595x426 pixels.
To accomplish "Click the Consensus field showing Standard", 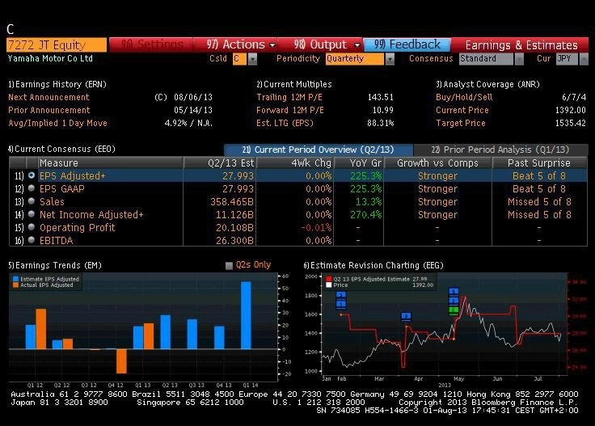I will pos(486,59).
